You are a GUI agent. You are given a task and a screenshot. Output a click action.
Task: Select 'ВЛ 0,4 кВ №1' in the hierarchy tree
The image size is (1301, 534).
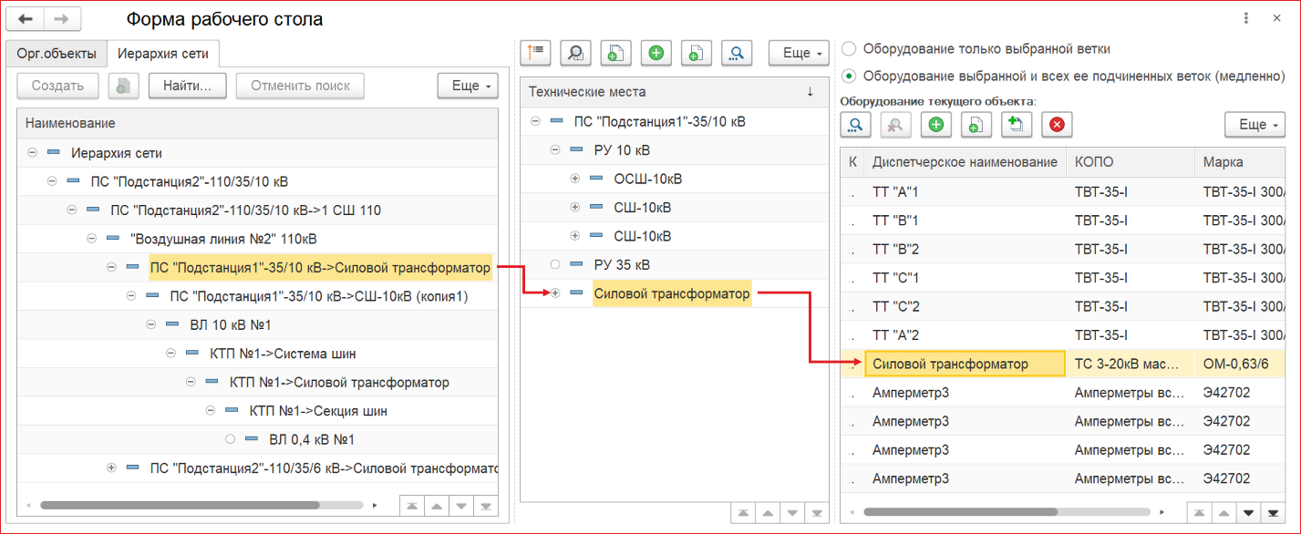311,439
